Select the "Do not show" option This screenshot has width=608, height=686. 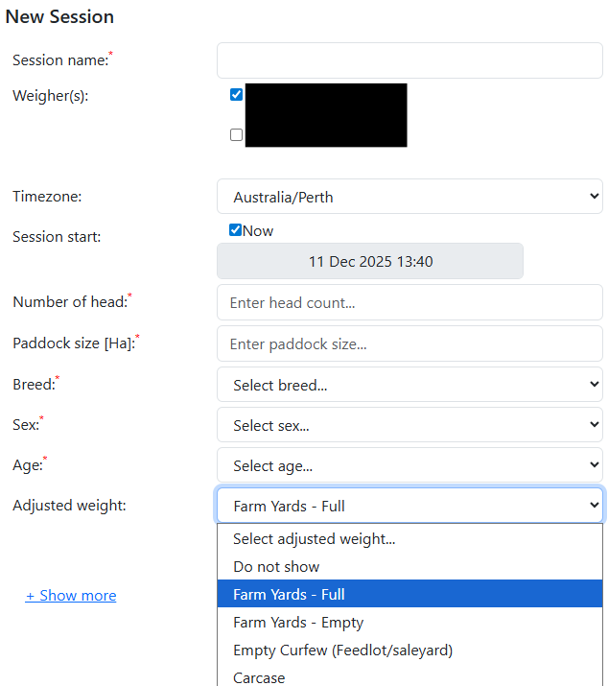[x=276, y=567]
